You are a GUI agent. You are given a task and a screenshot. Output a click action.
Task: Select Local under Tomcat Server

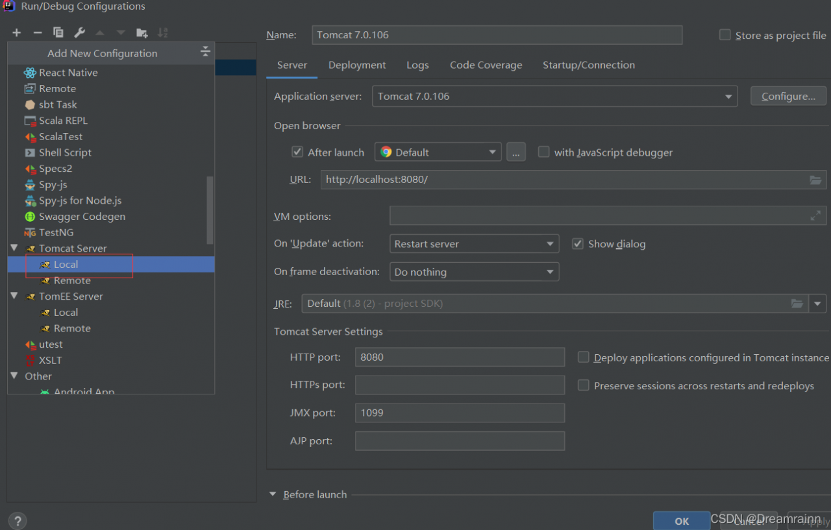(x=111, y=264)
